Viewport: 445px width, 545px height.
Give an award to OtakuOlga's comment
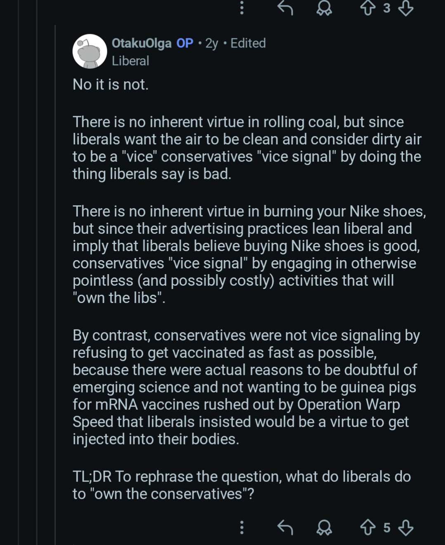pyautogui.click(x=324, y=527)
